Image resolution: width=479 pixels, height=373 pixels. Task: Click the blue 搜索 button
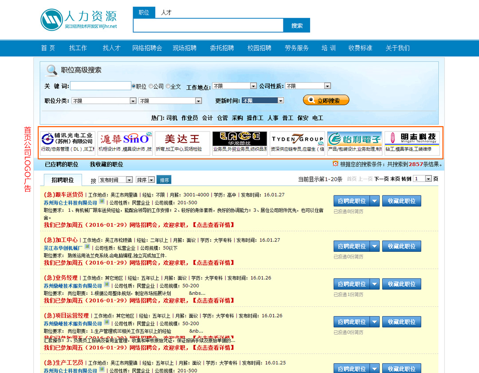click(297, 25)
